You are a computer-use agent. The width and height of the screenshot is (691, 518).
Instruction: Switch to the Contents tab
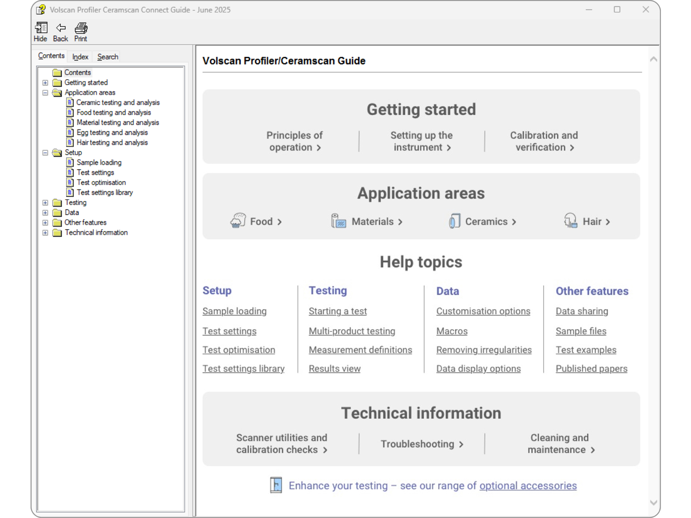(51, 56)
